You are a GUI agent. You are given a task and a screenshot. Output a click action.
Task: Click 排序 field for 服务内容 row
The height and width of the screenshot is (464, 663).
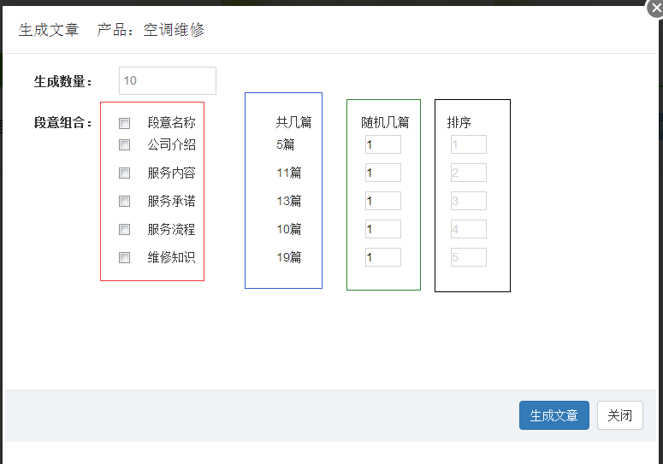point(469,173)
